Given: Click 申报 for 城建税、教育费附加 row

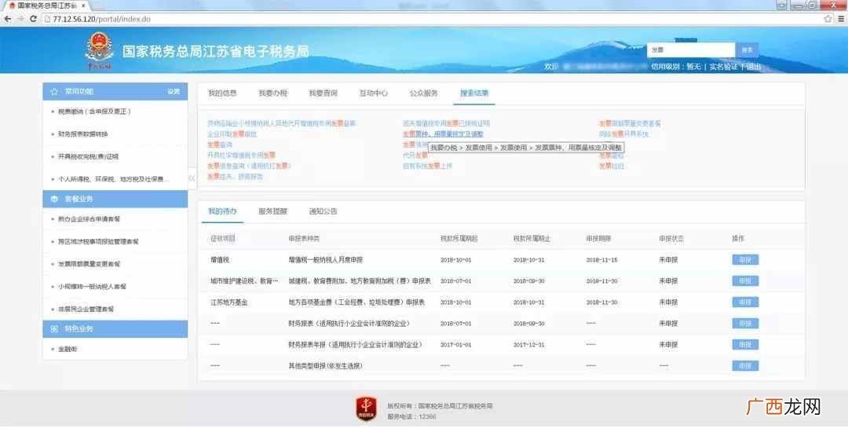Looking at the screenshot, I should point(745,281).
